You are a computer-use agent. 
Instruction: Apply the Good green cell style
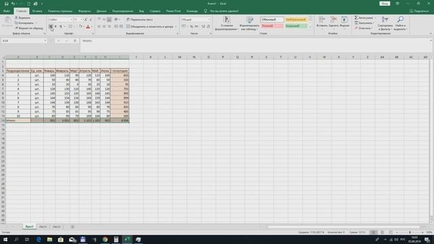click(296, 26)
